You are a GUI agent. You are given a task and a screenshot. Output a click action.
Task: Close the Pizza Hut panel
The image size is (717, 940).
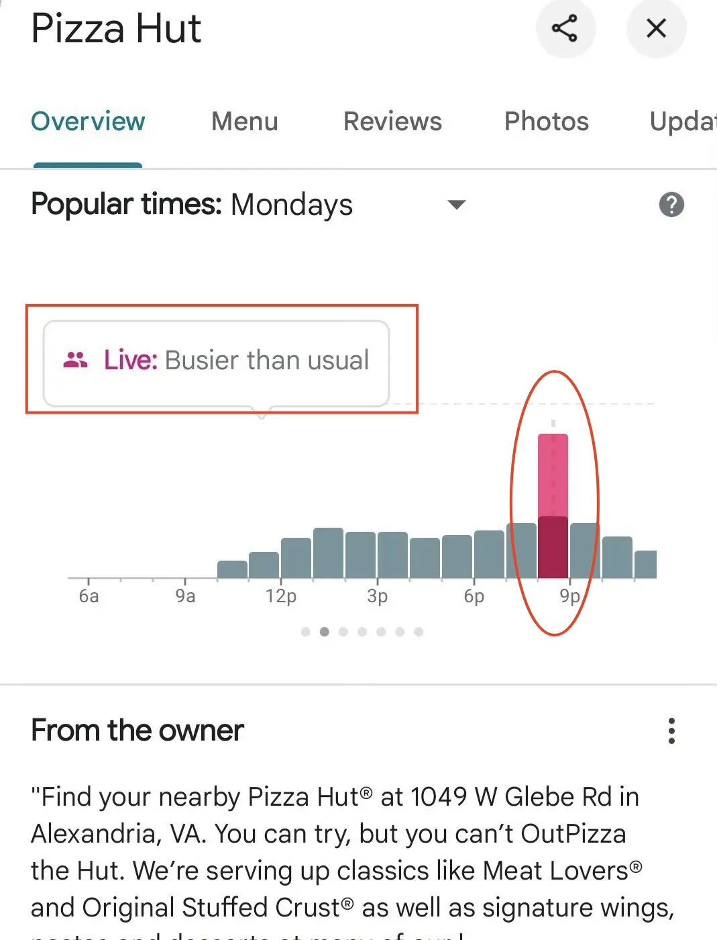655,28
